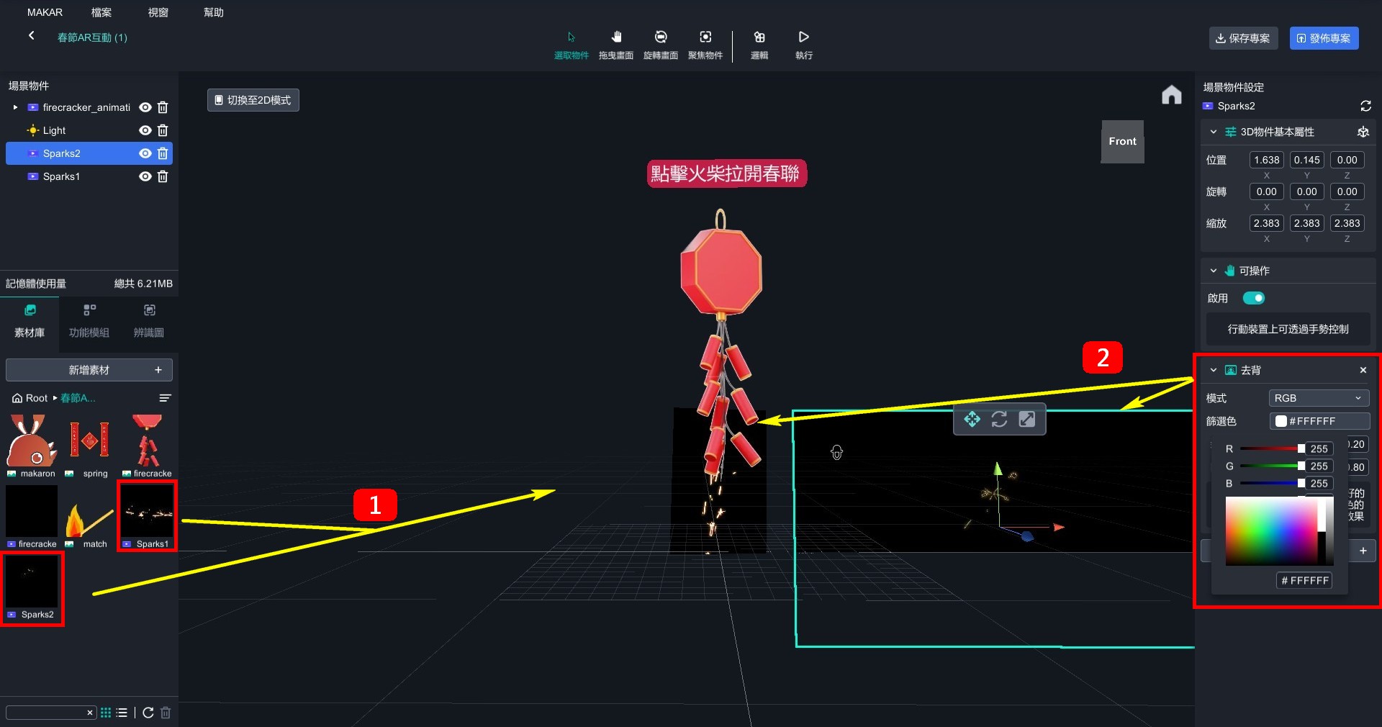Open the 模式 RGB mode dropdown

point(1318,398)
